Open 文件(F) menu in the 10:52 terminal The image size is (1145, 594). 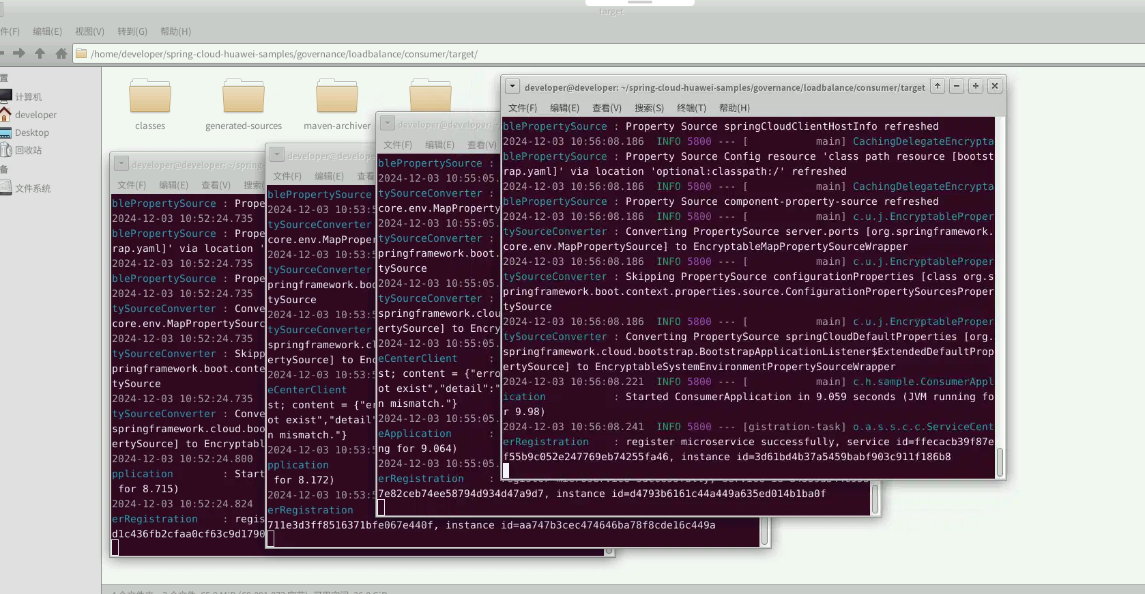(132, 185)
